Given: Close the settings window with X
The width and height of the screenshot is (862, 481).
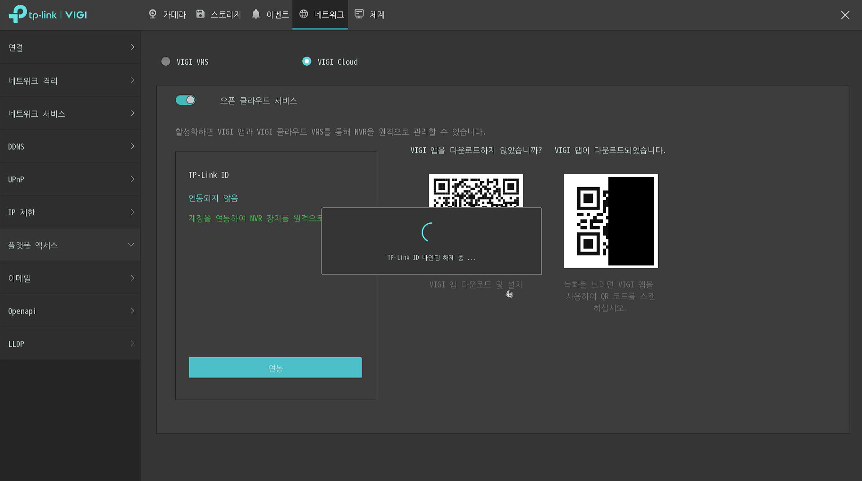Looking at the screenshot, I should [x=845, y=15].
